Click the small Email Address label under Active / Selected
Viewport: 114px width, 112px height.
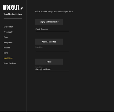[x=39, y=47]
